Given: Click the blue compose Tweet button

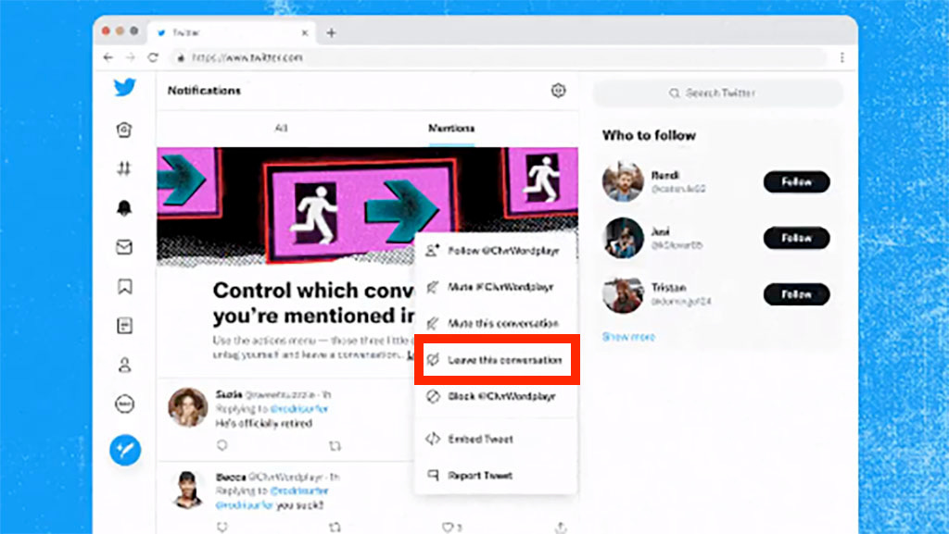Looking at the screenshot, I should coord(125,450).
